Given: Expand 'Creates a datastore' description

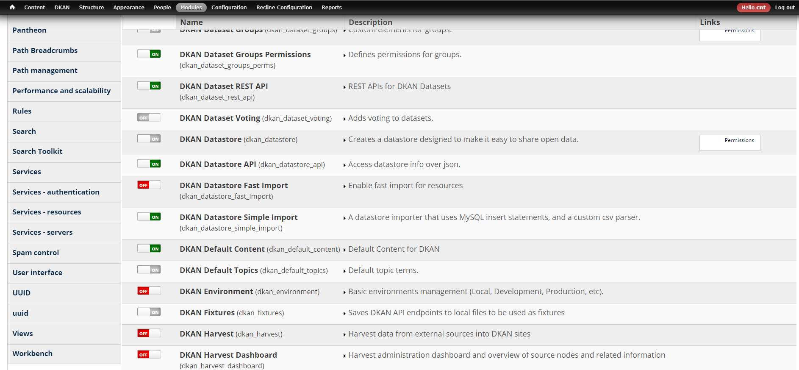Looking at the screenshot, I should (x=461, y=139).
